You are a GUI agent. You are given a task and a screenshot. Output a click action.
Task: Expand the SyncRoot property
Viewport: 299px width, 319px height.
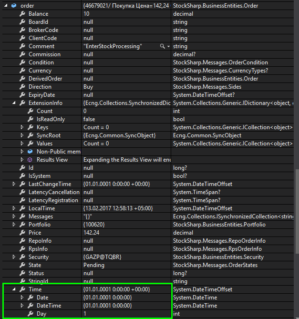pos(22,135)
